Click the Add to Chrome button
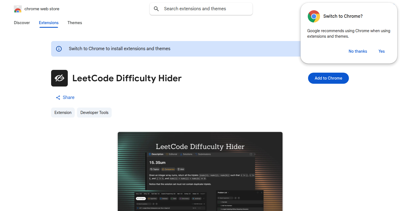The width and height of the screenshot is (400, 211). tap(328, 78)
